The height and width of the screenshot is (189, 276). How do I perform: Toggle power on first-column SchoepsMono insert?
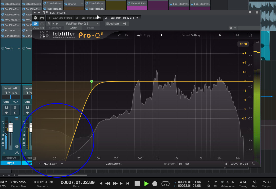3,36
